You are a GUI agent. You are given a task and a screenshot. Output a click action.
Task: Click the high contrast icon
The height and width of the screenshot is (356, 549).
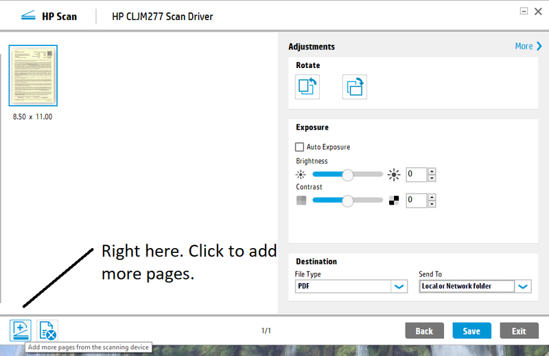(393, 201)
